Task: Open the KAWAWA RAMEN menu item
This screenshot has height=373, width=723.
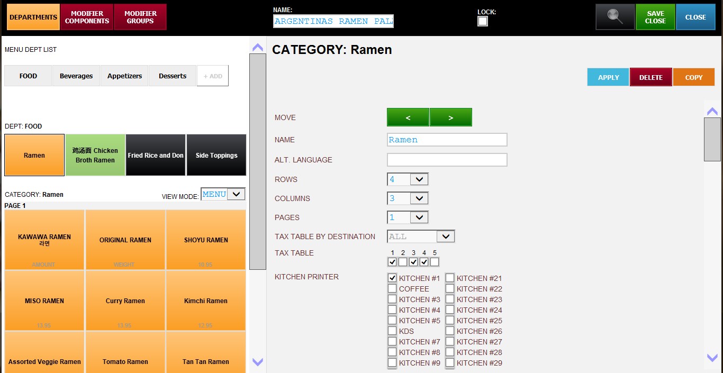Action: 44,240
